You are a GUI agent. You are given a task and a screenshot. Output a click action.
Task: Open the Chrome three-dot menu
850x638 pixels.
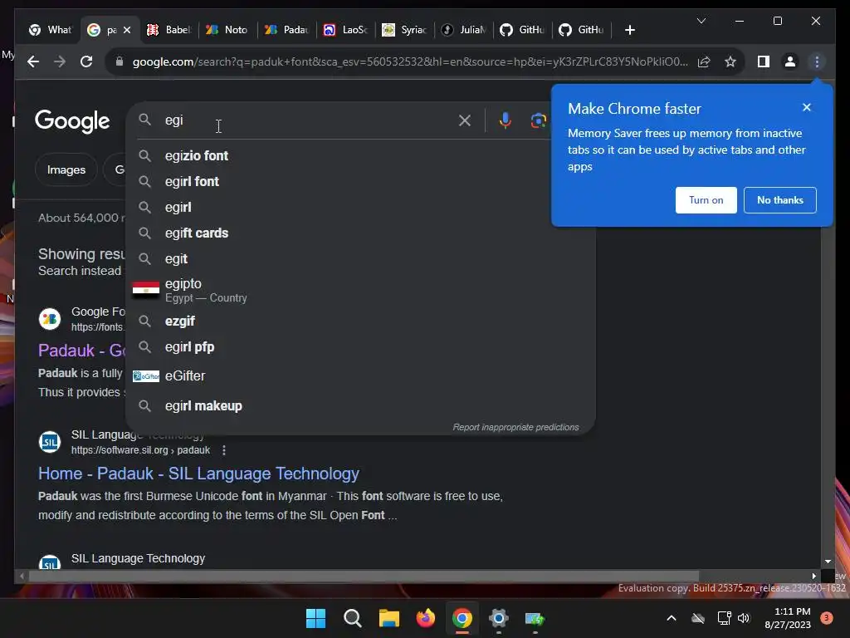817,61
